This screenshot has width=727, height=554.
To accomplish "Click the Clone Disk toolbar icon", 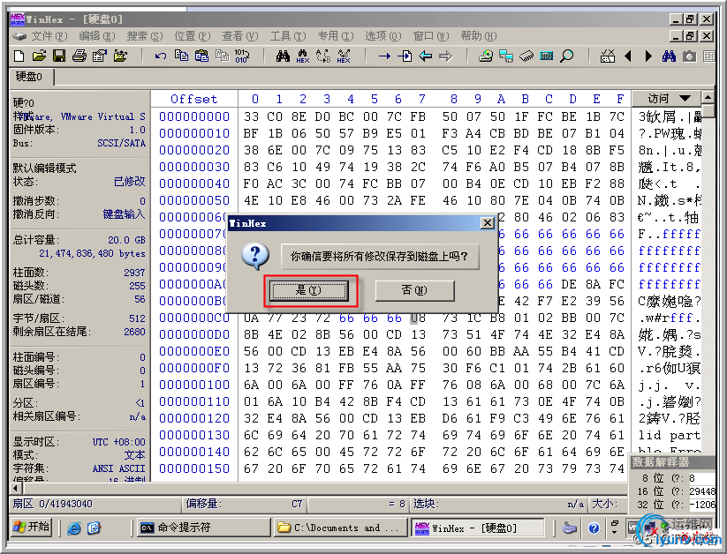I will point(506,56).
